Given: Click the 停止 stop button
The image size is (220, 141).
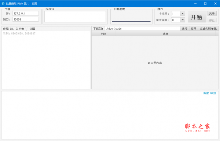Looking at the screenshot, I should click(212, 20).
